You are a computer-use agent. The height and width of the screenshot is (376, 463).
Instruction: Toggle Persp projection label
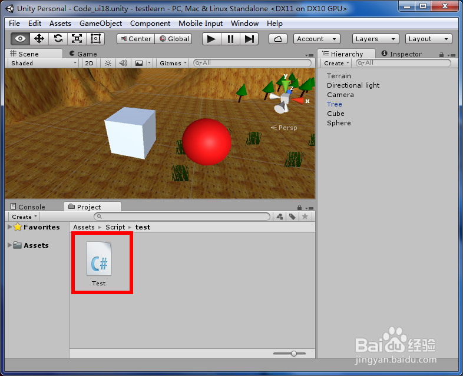pos(284,128)
